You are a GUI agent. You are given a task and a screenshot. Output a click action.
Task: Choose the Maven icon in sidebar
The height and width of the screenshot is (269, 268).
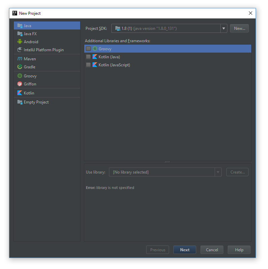20,59
